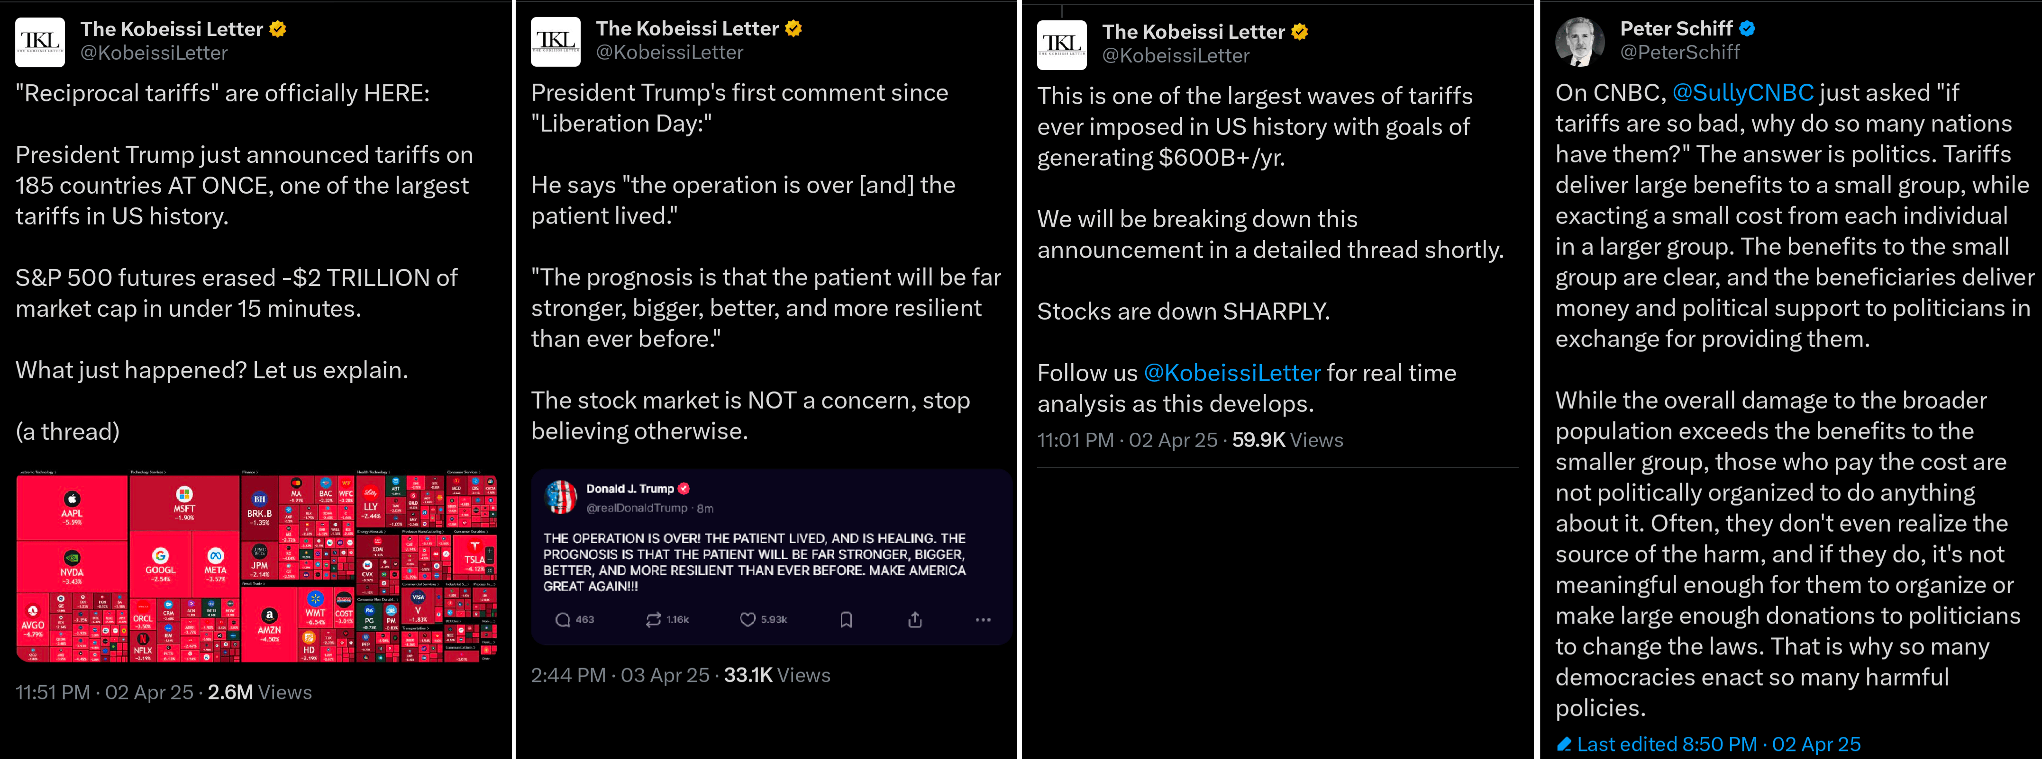Viewport: 2042px width, 759px height.
Task: Open the red stock market heatmap image
Action: tap(256, 567)
